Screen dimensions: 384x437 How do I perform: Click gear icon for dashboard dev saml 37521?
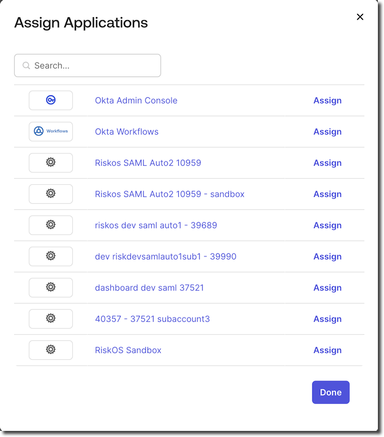tap(51, 287)
